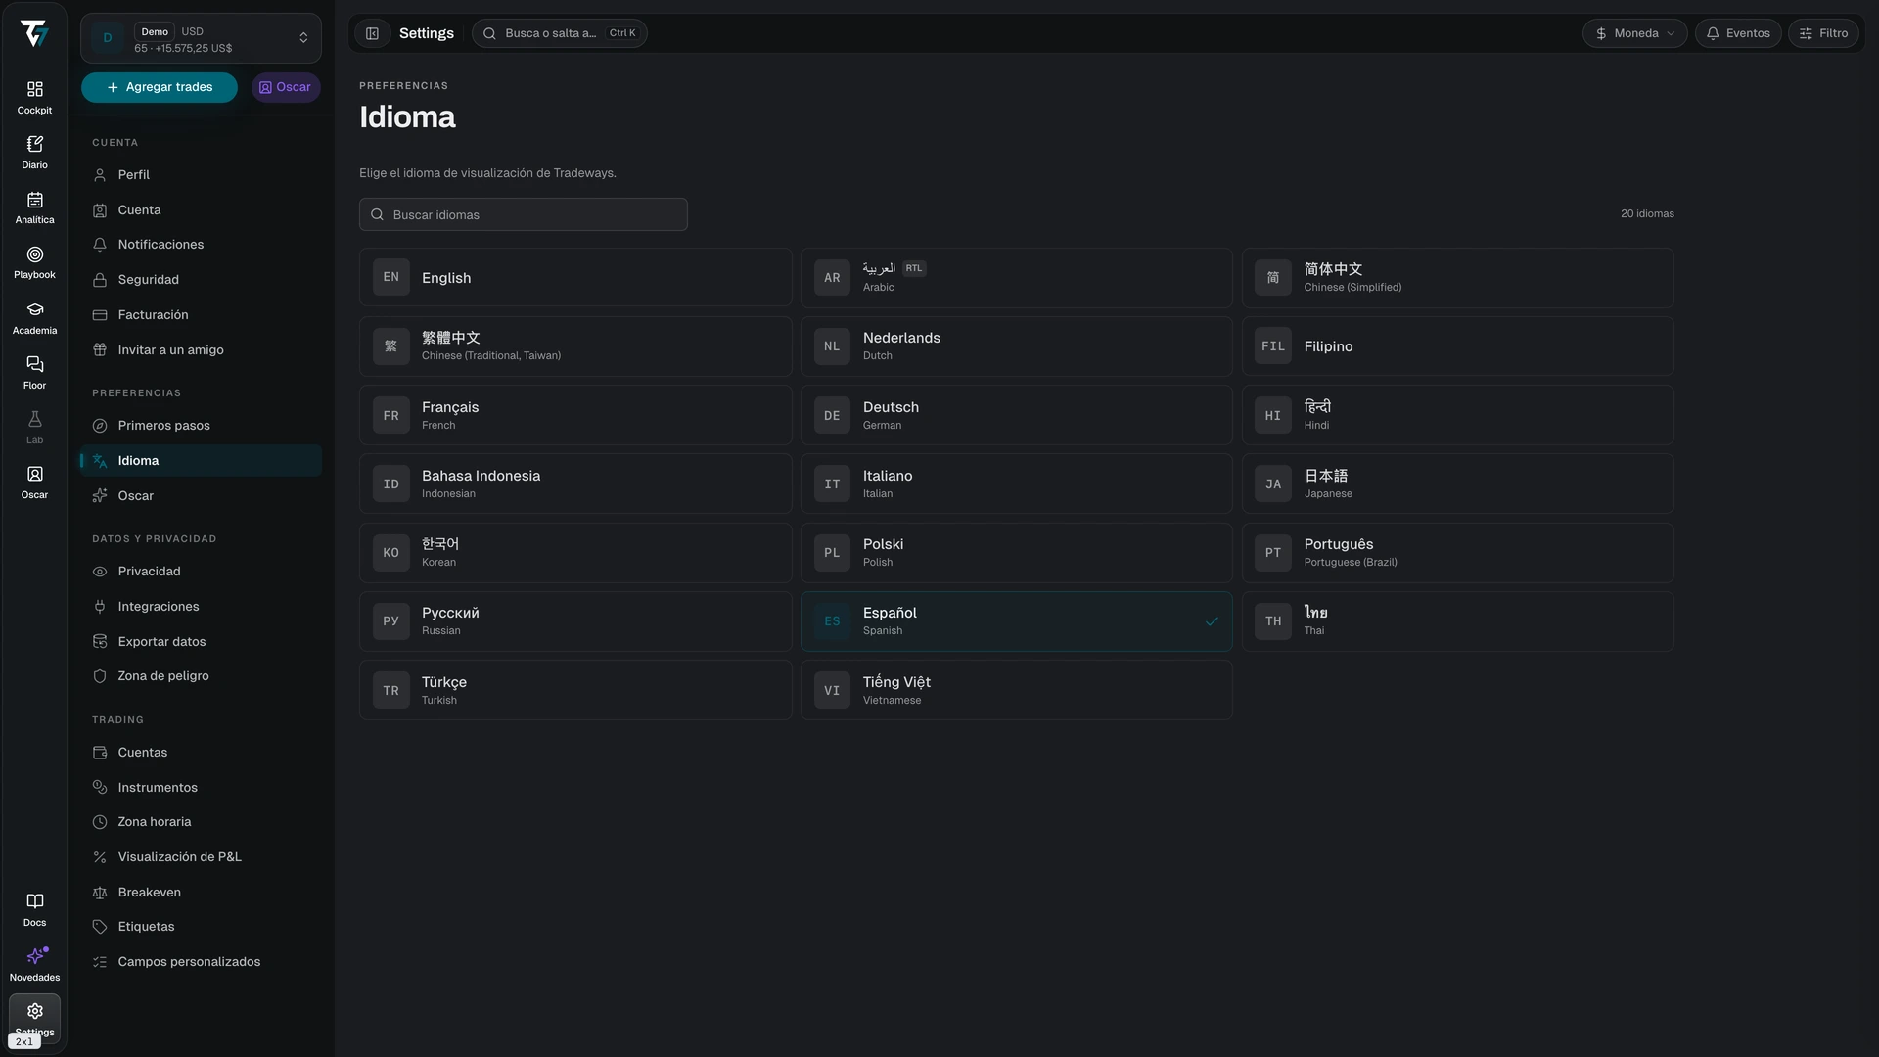This screenshot has height=1057, width=1879.
Task: Open Etiquetas settings
Action: point(201,927)
